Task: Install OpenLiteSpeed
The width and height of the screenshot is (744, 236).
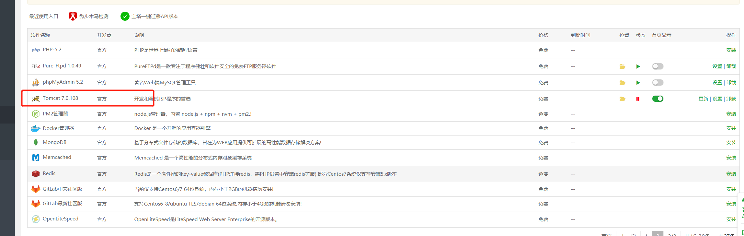Action: tap(731, 219)
